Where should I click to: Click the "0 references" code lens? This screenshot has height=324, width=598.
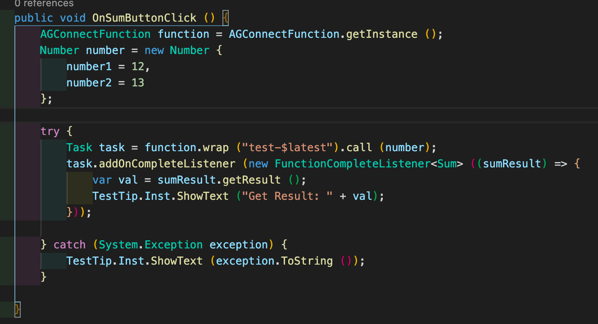[44, 4]
